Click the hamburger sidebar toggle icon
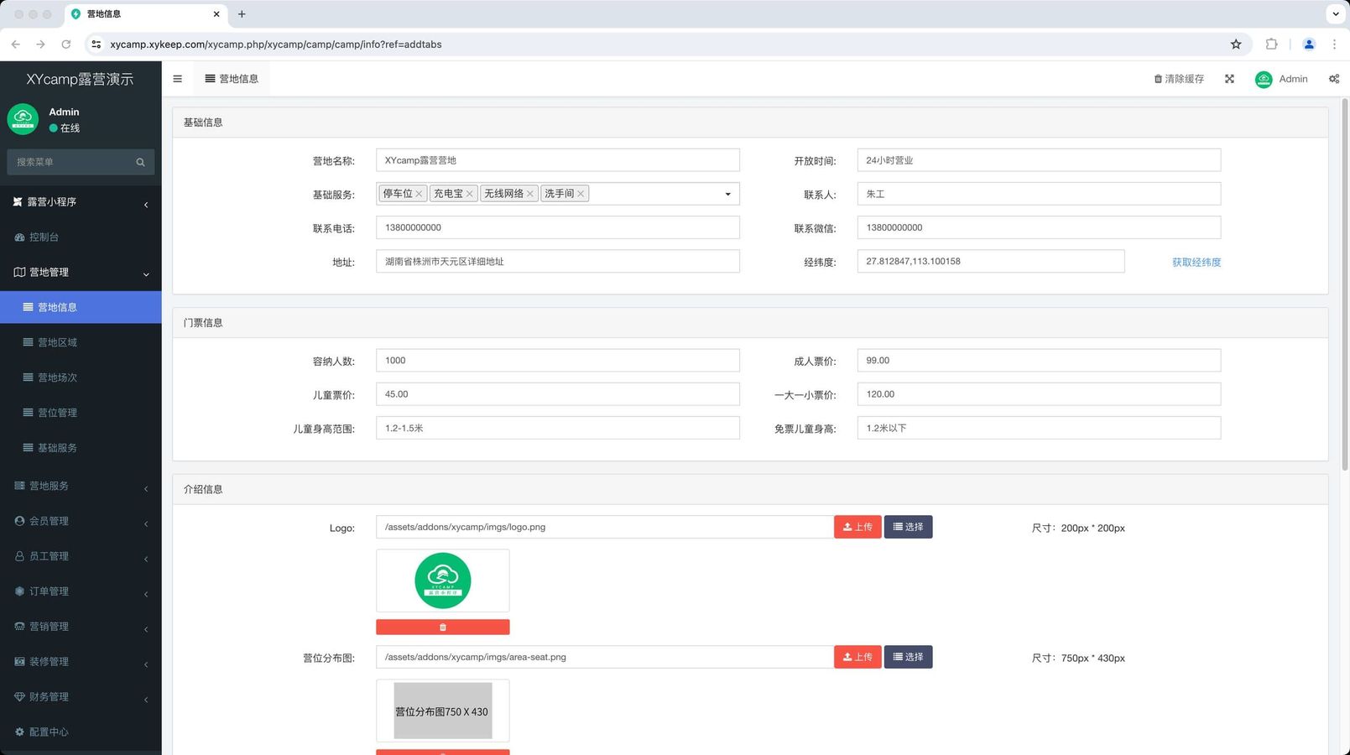This screenshot has width=1350, height=755. pos(177,79)
